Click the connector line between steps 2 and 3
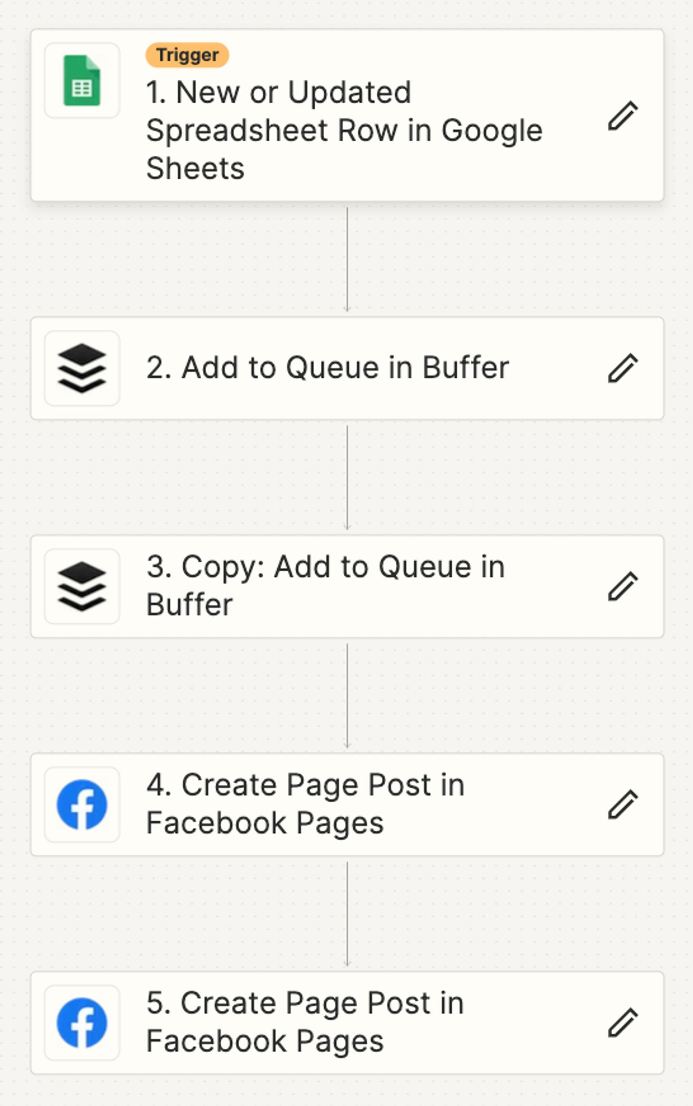This screenshot has height=1106, width=693. 347,477
